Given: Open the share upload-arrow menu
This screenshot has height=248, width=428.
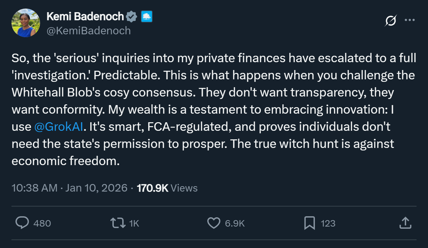Looking at the screenshot, I should (405, 223).
